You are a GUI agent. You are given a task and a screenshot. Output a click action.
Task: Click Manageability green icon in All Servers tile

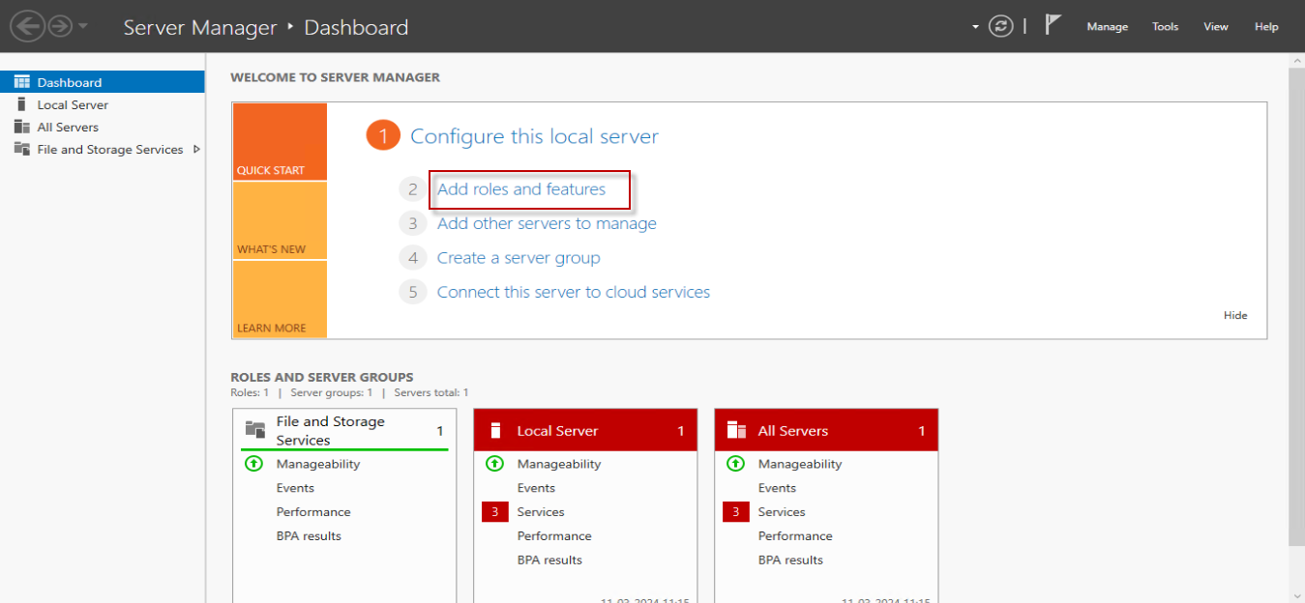(735, 464)
